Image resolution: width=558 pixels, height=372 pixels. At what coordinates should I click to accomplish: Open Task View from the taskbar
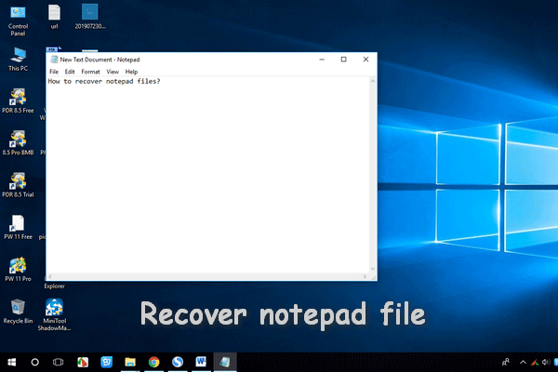tap(58, 361)
